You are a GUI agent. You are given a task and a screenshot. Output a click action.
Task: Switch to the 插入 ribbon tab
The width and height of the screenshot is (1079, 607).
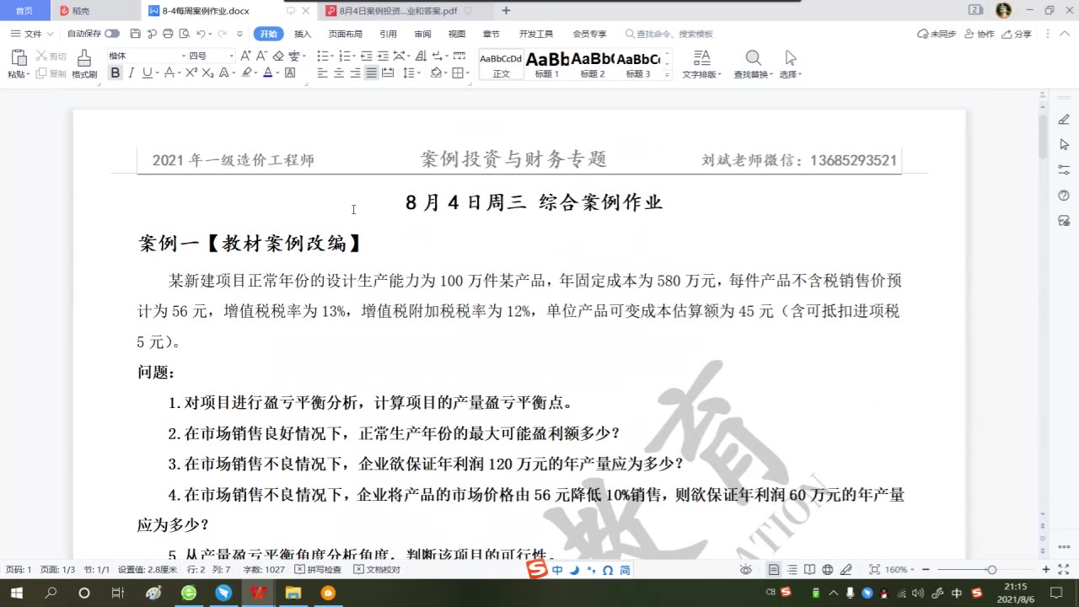(303, 34)
